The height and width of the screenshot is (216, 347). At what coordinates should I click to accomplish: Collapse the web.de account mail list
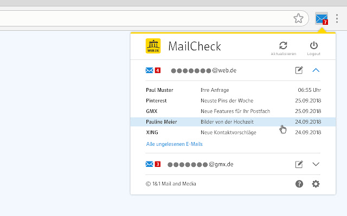point(316,70)
